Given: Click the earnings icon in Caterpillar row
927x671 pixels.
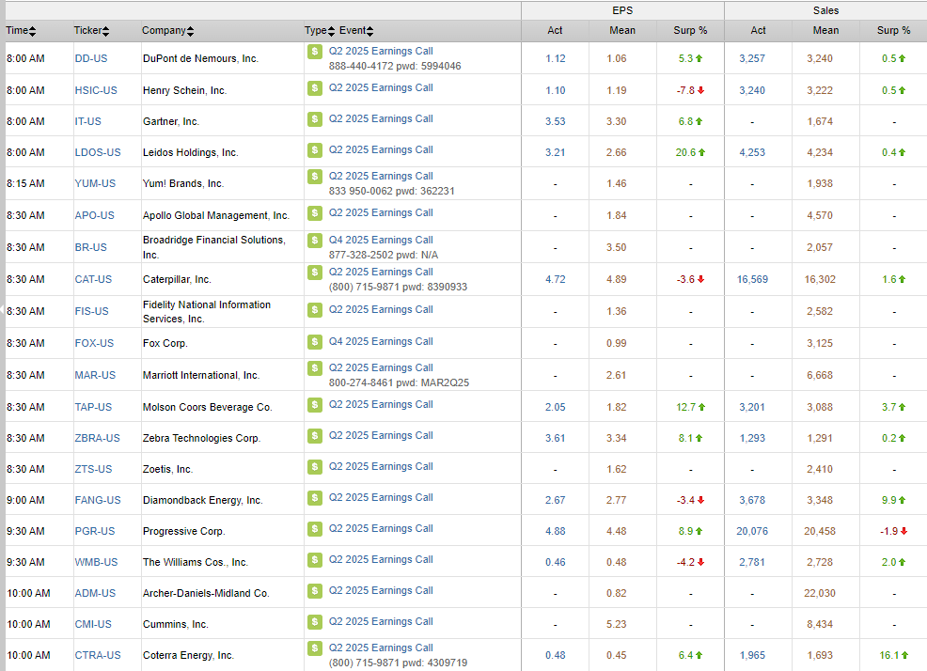Looking at the screenshot, I should point(315,272).
